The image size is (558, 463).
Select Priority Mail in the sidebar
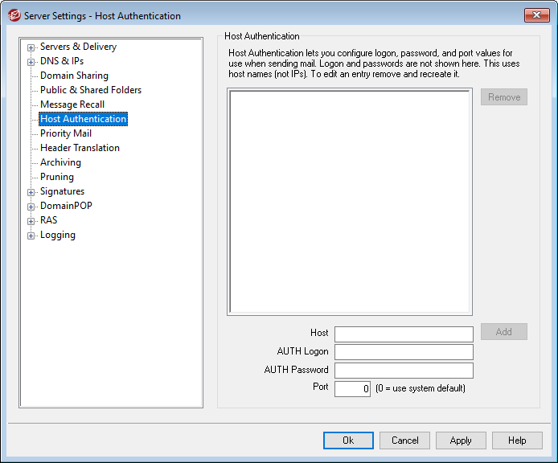tap(65, 133)
